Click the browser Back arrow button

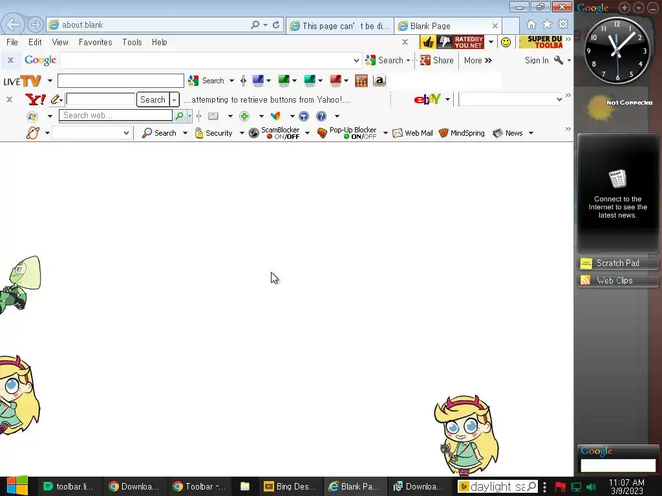pyautogui.click(x=13, y=25)
